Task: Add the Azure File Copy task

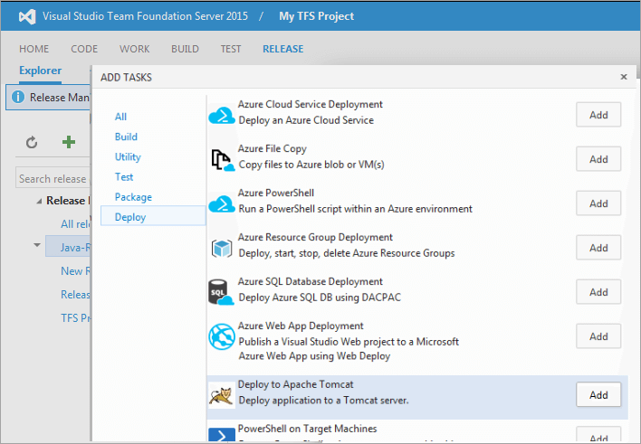Action: (598, 158)
